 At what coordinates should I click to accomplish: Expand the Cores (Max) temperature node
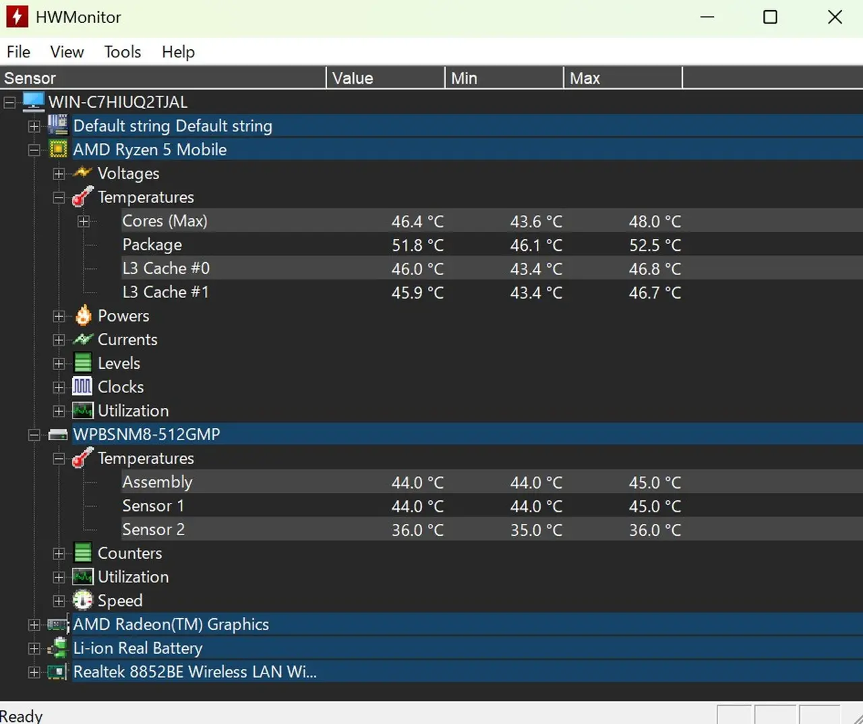point(83,221)
